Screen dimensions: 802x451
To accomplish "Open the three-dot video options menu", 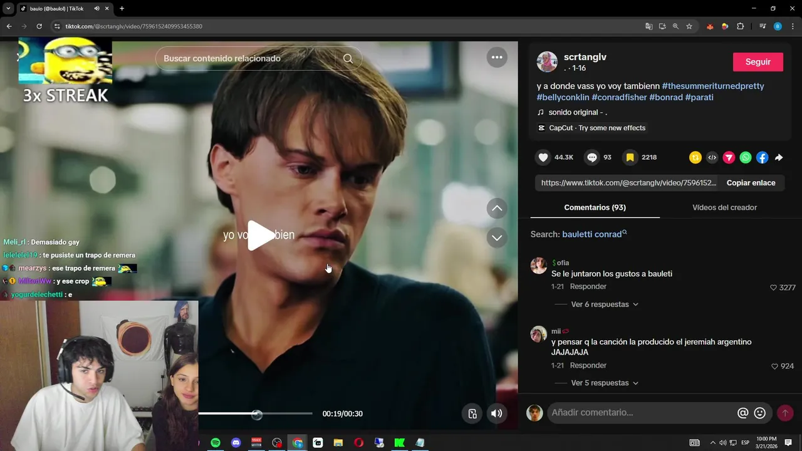I will (x=497, y=57).
